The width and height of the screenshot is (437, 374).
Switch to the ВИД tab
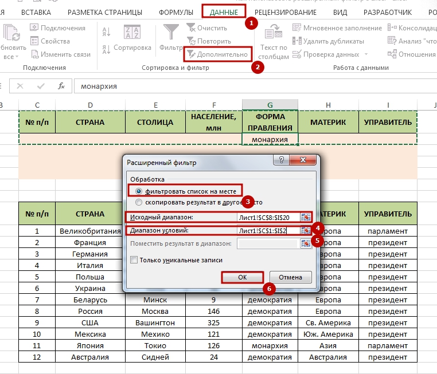pyautogui.click(x=340, y=12)
